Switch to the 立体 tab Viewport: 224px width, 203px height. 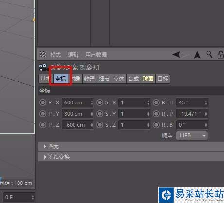click(x=119, y=79)
